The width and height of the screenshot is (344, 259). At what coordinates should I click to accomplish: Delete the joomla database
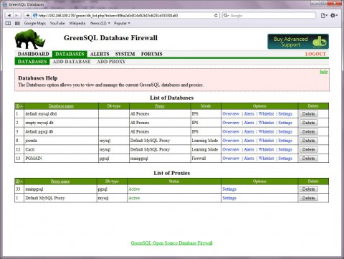(309, 141)
